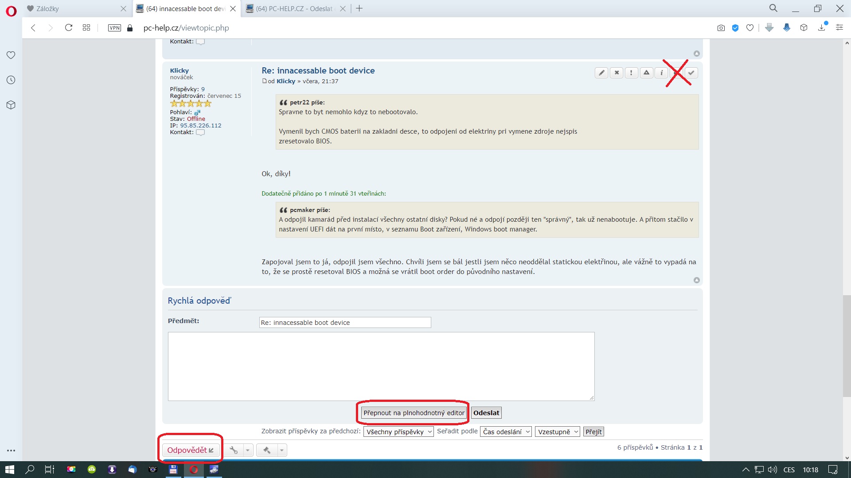This screenshot has width=851, height=478.
Task: Open the post information i icon
Action: (661, 73)
